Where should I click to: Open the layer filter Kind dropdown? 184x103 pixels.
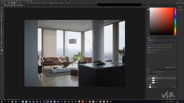[x=150, y=72]
